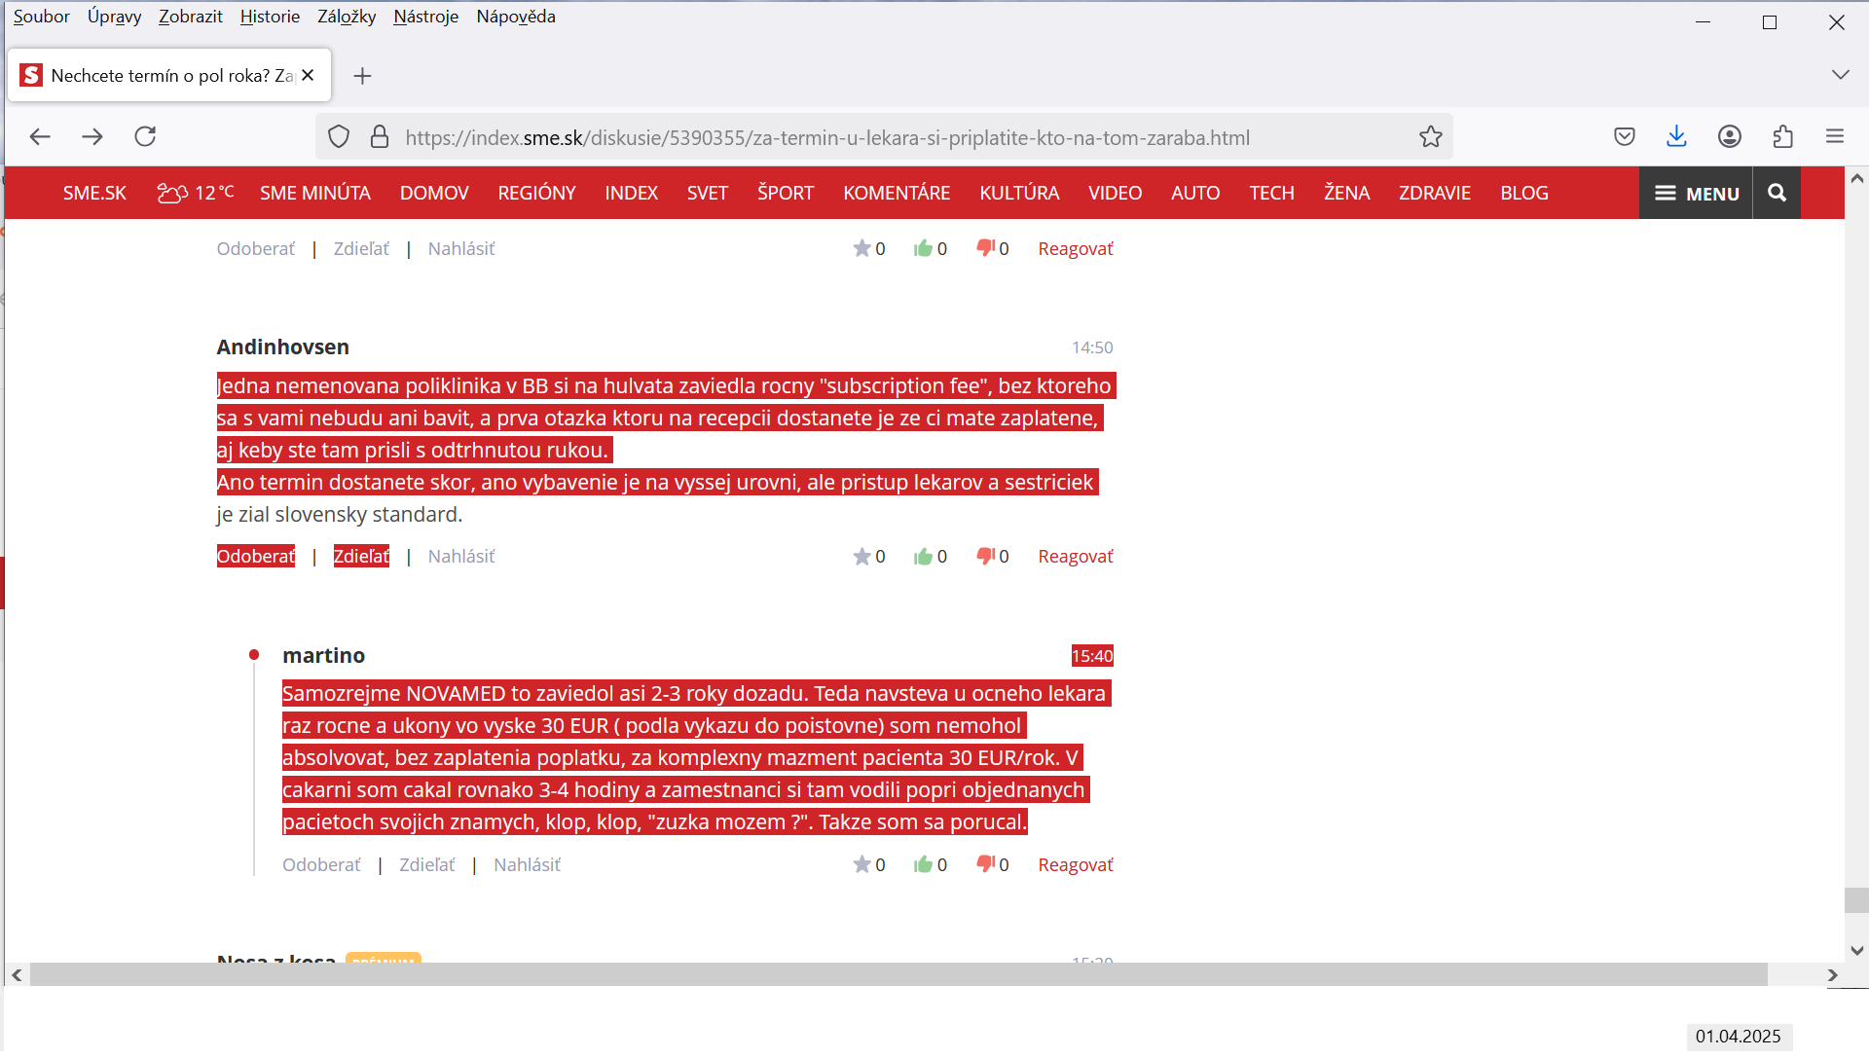Open the Firefox account icon

[x=1730, y=137]
